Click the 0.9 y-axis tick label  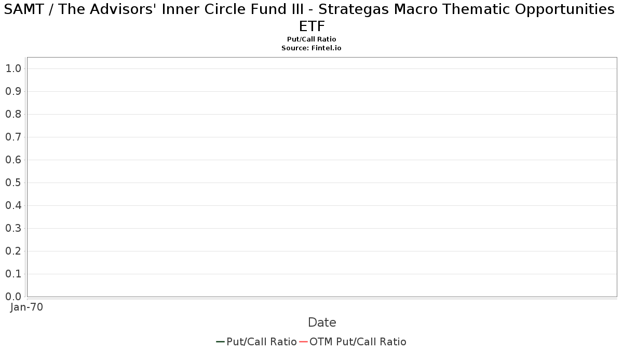coord(13,91)
